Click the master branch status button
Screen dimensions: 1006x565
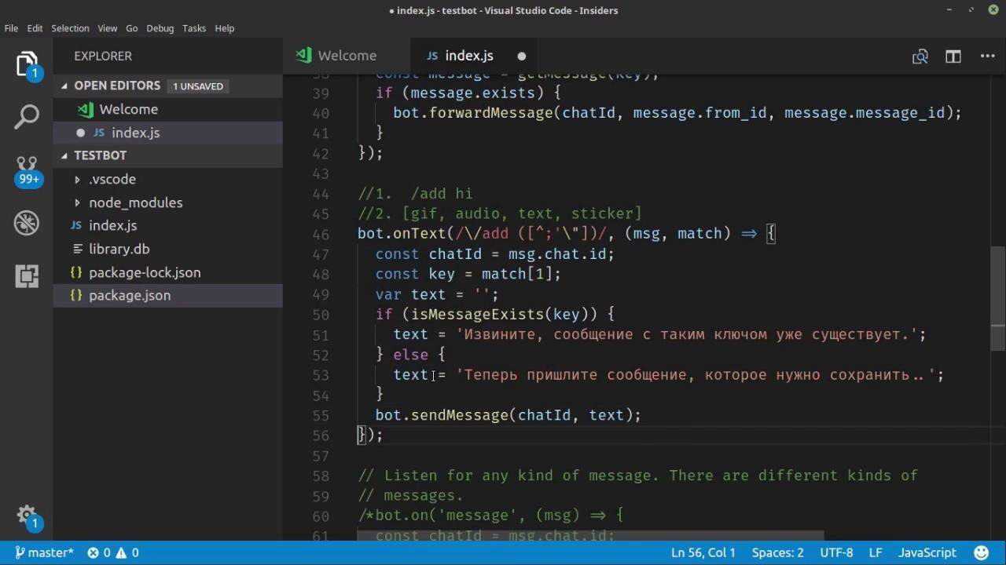pos(44,552)
